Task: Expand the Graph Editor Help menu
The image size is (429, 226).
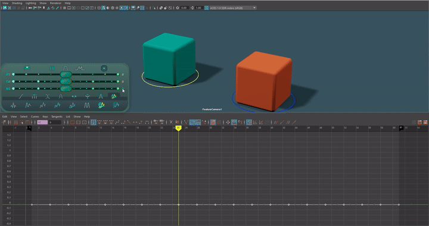Action: pos(87,117)
